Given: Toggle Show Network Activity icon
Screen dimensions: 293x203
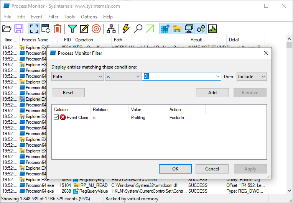Looking at the screenshot, I should pyautogui.click(x=189, y=29).
